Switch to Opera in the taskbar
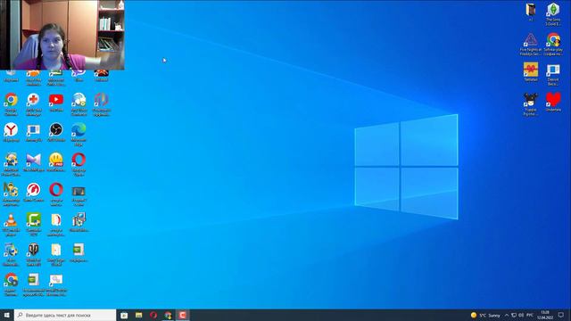 pos(153,315)
